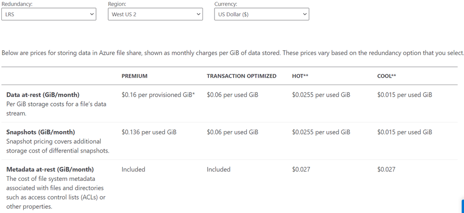Viewport: 464px width, 213px height.
Task: Open the Currency dropdown showing US Dollar ($)
Action: click(x=261, y=14)
